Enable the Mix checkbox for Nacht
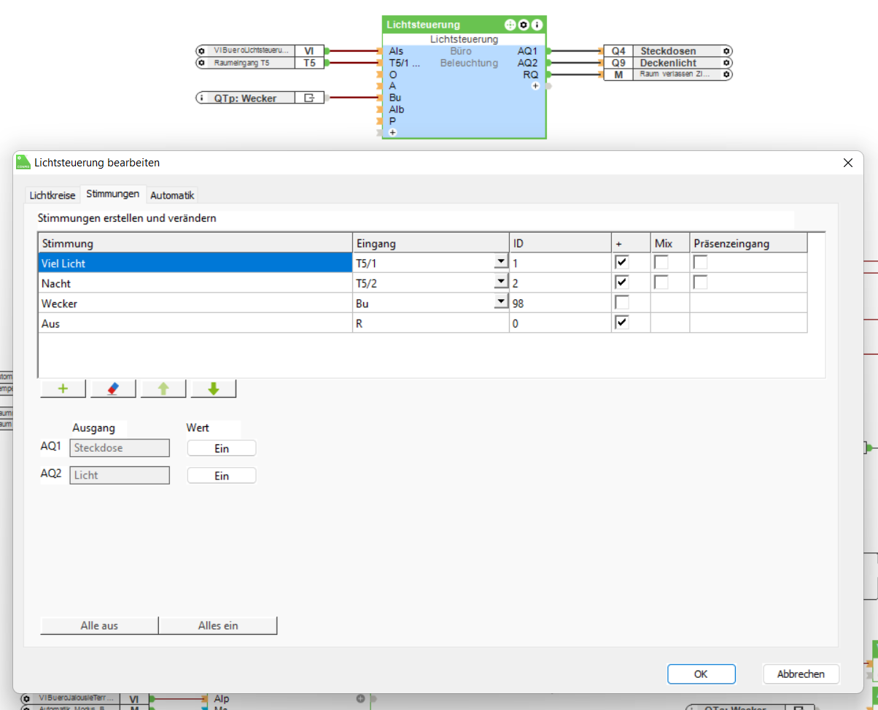Screen dimensions: 878x710 pyautogui.click(x=661, y=282)
